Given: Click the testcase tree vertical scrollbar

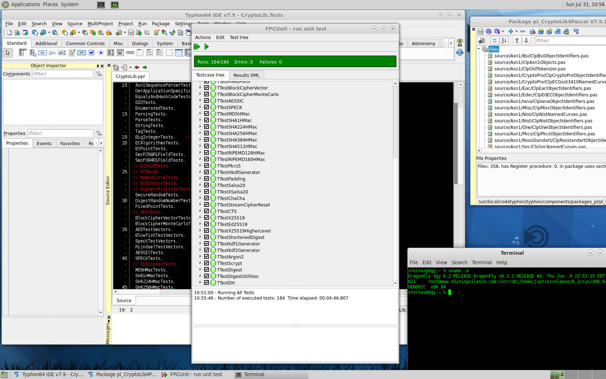Looking at the screenshot, I should [395, 183].
